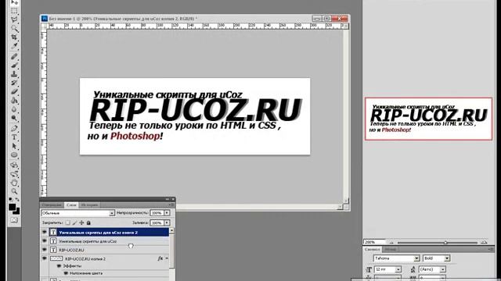Select the Horizontal Type tool

(x=14, y=137)
